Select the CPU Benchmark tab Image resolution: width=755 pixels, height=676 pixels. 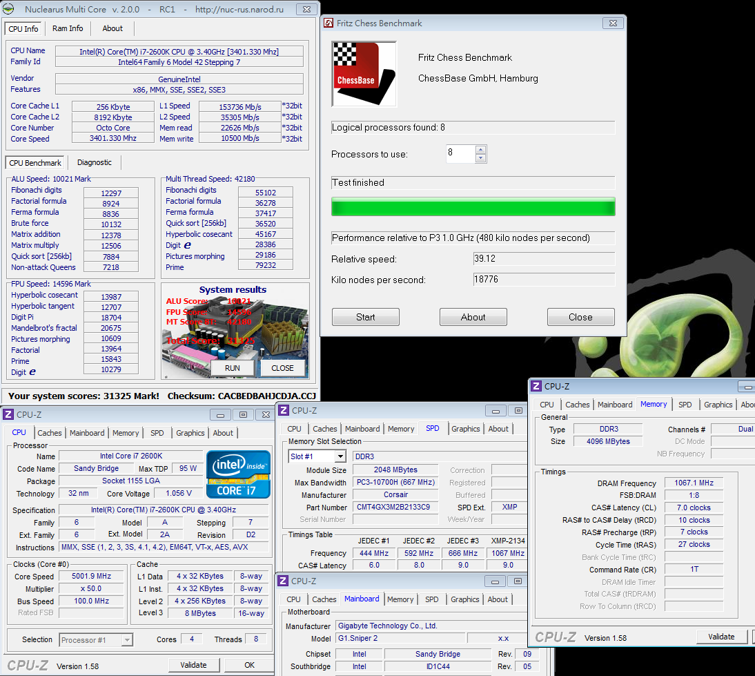[35, 163]
